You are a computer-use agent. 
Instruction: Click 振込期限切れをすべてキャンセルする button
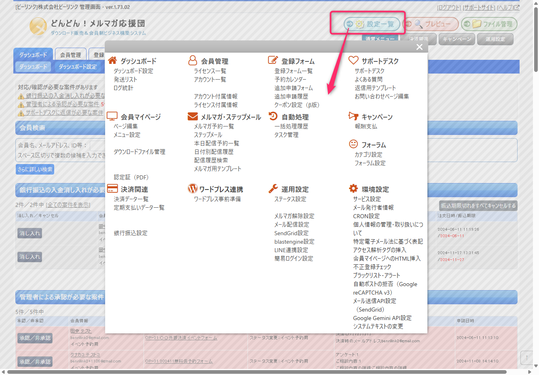478,206
